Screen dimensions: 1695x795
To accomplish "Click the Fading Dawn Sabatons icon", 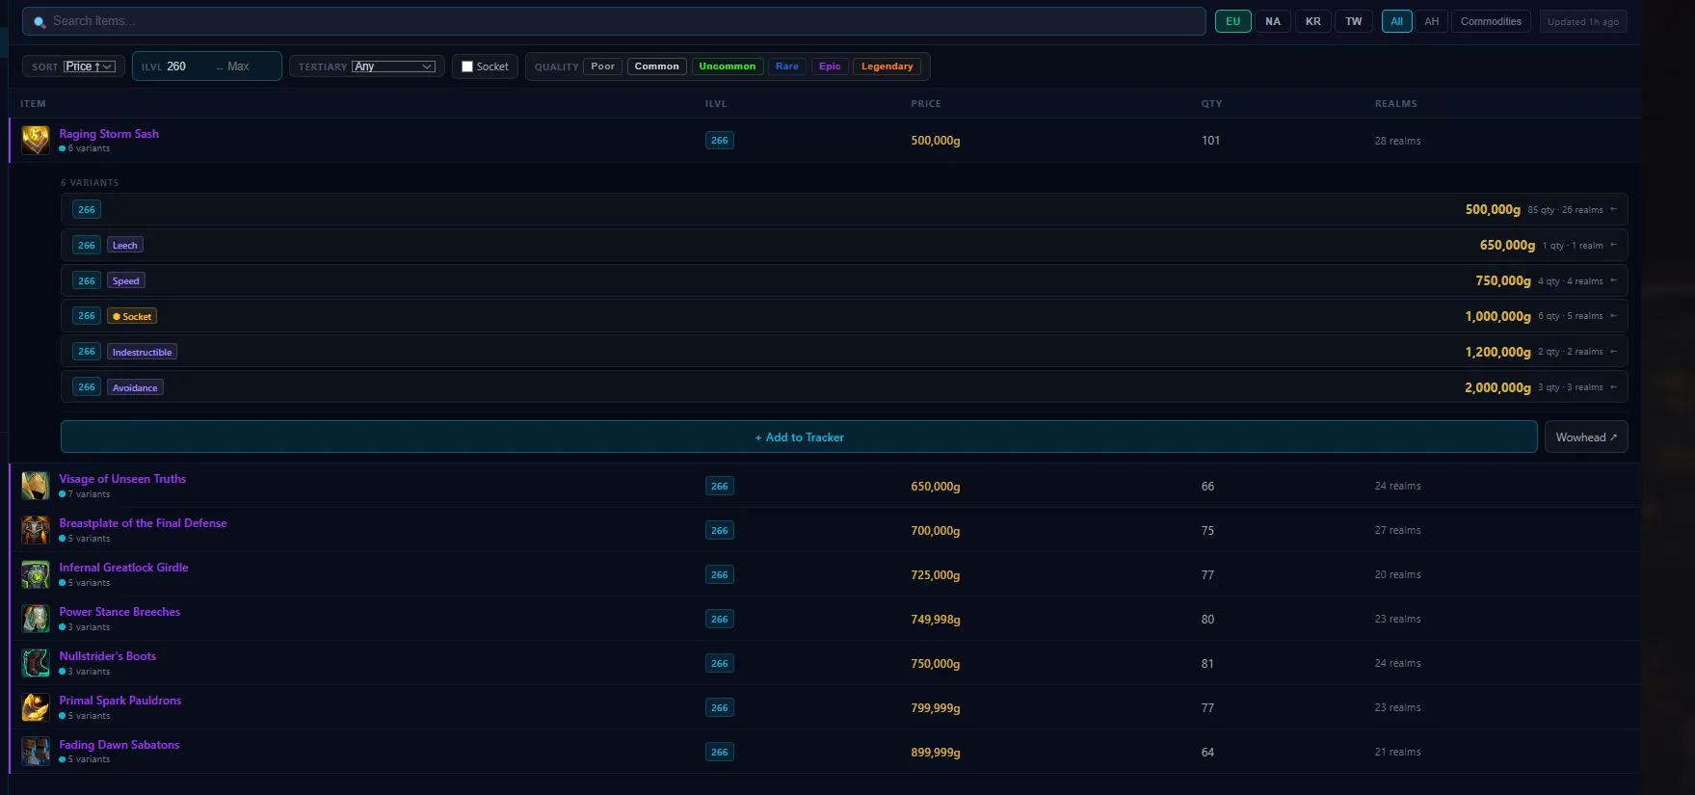I will coord(36,752).
